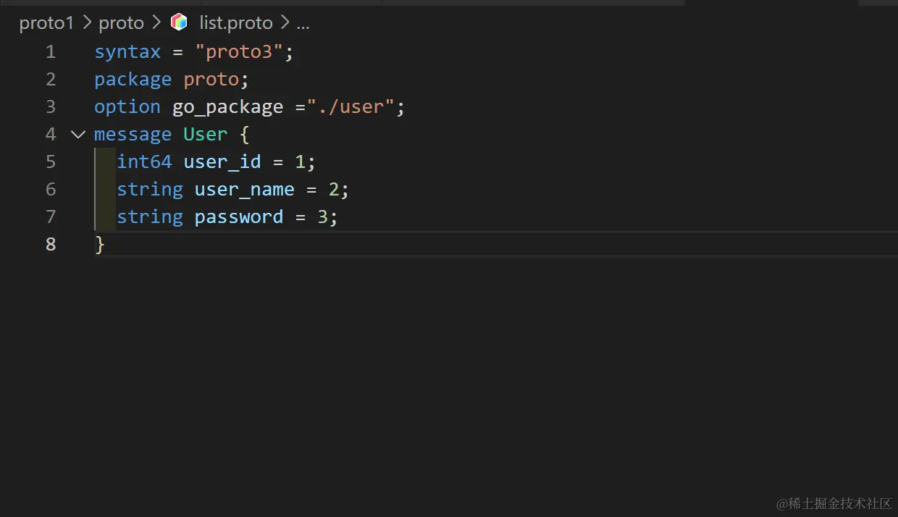898x517 pixels.
Task: Click line number 7 in gutter
Action: coord(51,217)
